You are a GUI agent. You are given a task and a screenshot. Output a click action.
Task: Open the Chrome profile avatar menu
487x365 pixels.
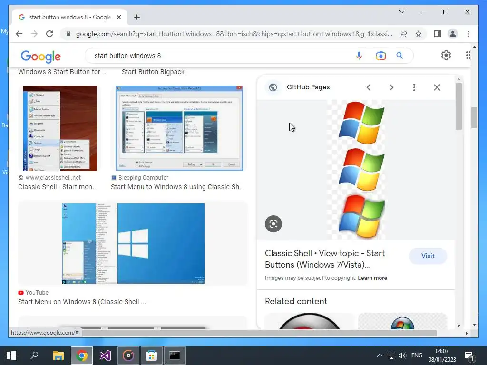(x=453, y=34)
